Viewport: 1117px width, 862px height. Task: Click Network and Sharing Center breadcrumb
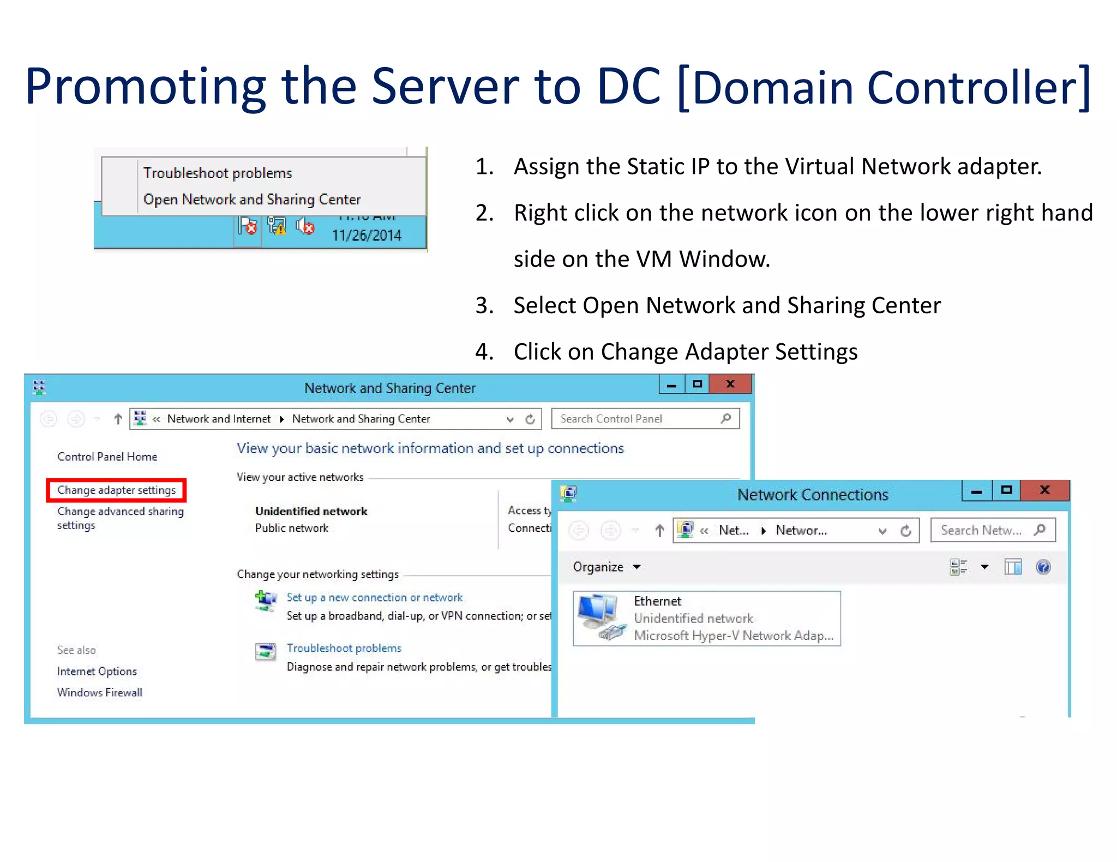point(361,418)
